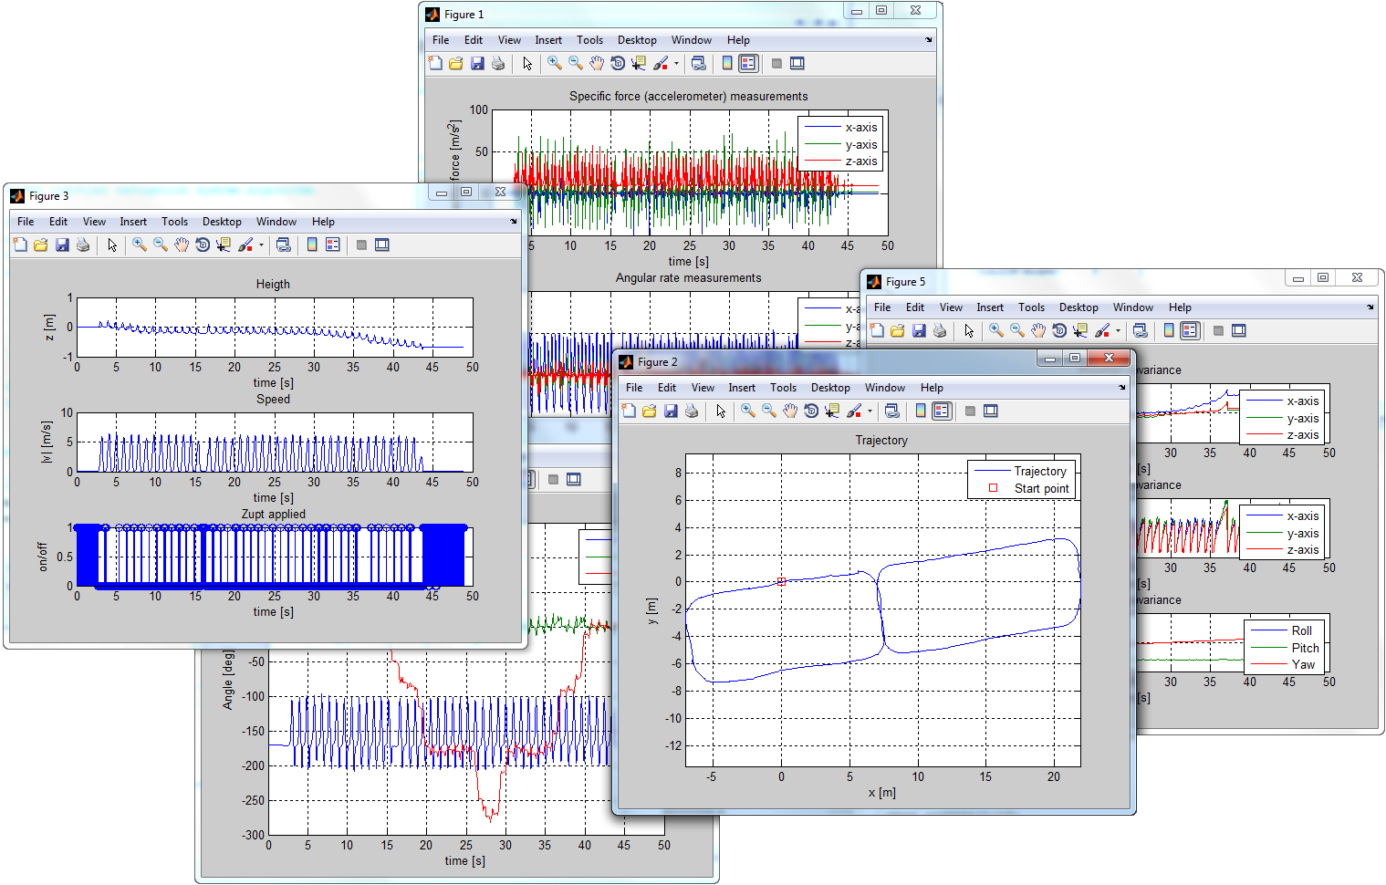Select the Rotate 3D tool in Figure 2
This screenshot has height=885, width=1386.
pos(811,411)
